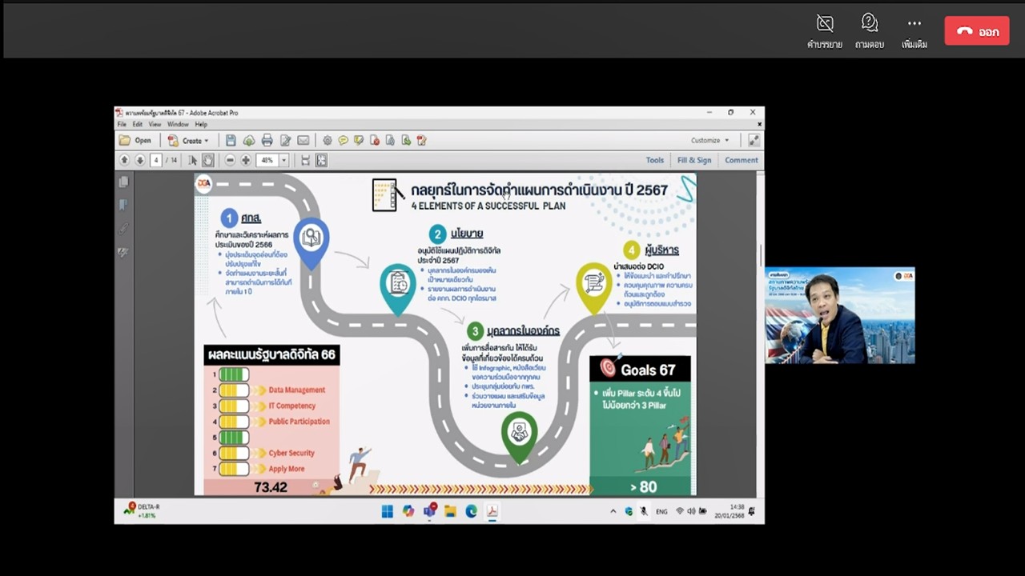Switch to the Select text tool

192,160
